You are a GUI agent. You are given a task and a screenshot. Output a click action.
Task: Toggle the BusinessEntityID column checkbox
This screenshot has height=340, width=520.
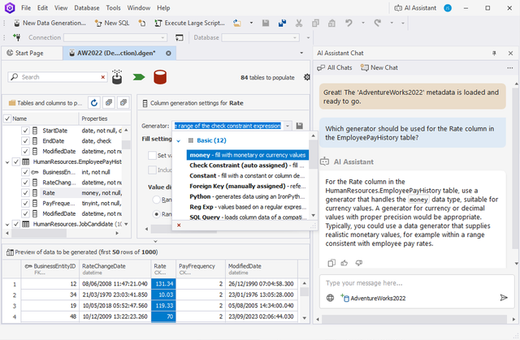(x=25, y=172)
